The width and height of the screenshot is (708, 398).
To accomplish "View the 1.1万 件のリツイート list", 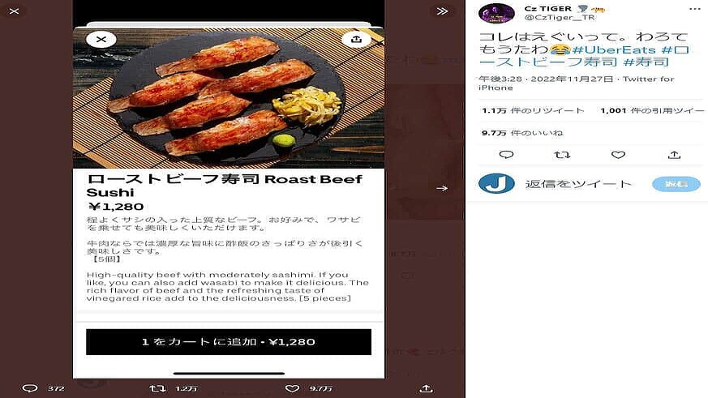I will point(533,110).
